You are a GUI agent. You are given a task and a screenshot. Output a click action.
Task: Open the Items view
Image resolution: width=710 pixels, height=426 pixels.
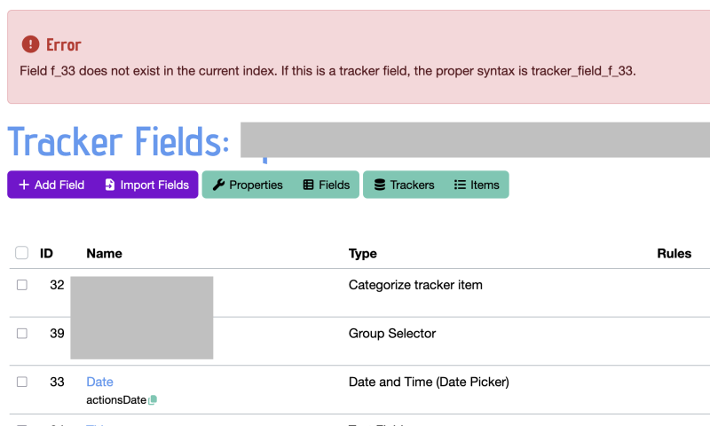[x=477, y=185]
